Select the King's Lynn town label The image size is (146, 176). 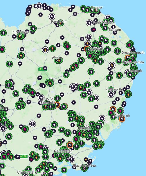21,32
